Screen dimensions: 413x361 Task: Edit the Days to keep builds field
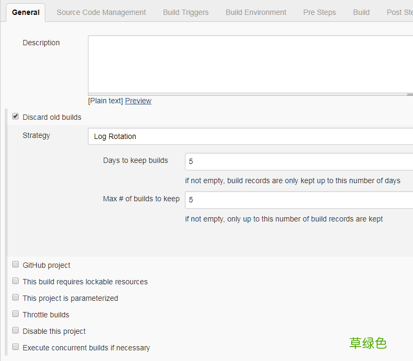pos(299,161)
